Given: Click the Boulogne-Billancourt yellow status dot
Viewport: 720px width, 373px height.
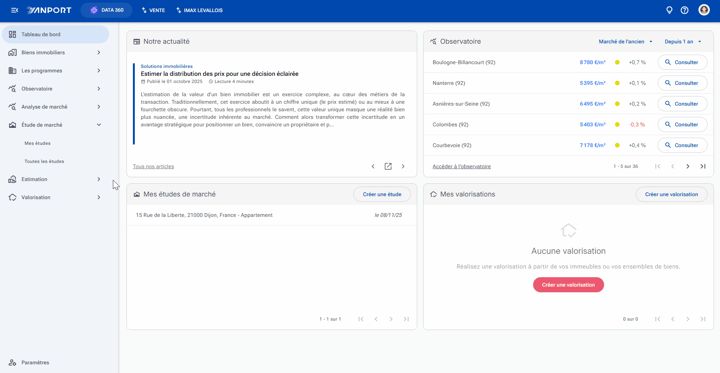Looking at the screenshot, I should (617, 62).
